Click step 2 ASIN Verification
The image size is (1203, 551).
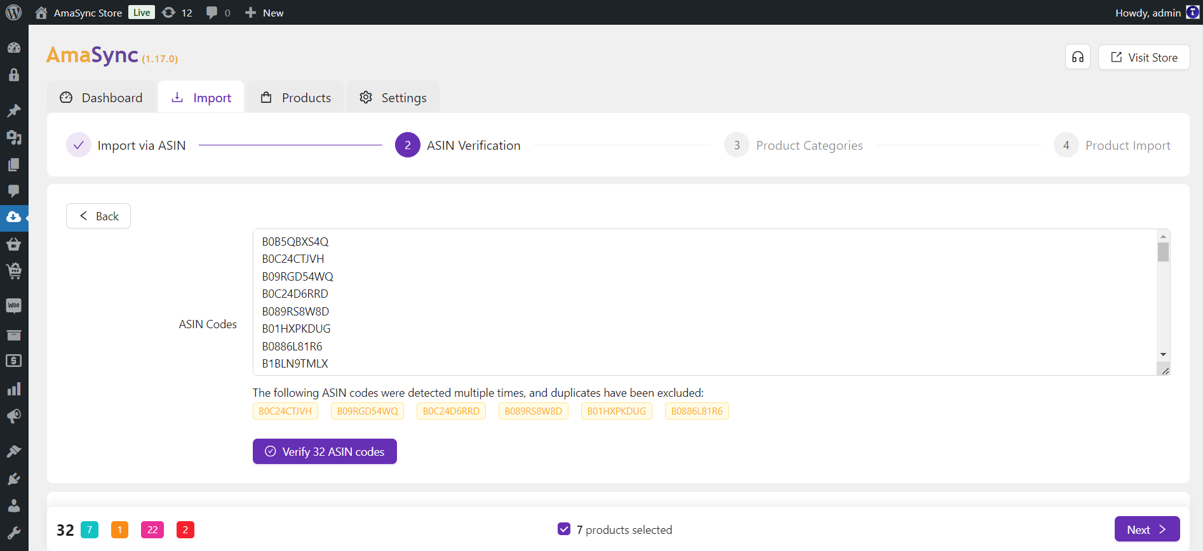click(x=458, y=145)
